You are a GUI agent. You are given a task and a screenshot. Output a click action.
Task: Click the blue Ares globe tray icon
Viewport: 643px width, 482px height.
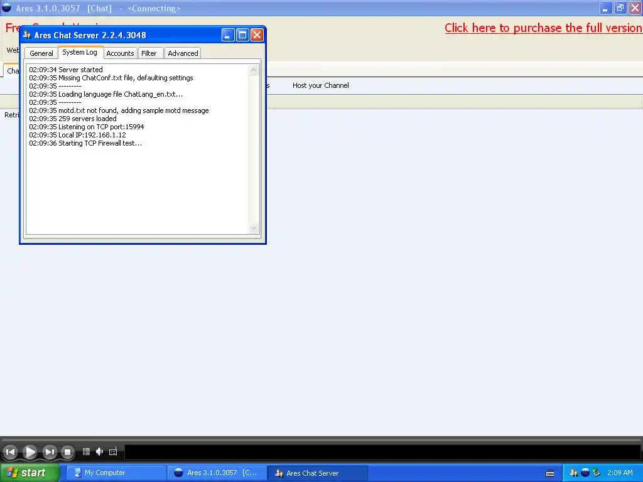[585, 473]
